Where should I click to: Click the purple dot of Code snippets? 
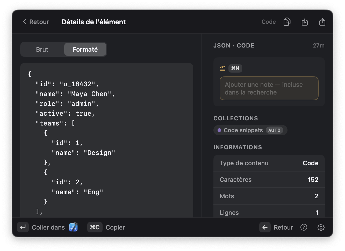point(219,130)
